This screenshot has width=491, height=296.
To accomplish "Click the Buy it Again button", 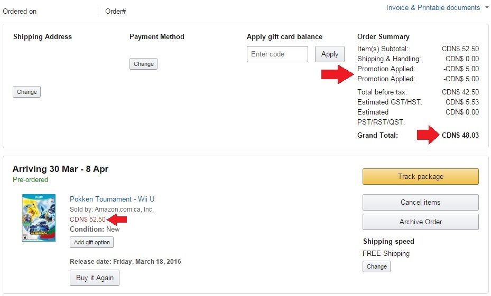I will pos(95,278).
